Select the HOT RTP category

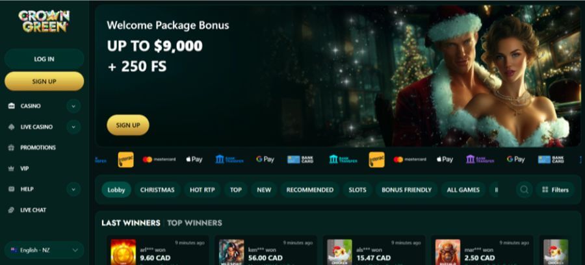(202, 190)
